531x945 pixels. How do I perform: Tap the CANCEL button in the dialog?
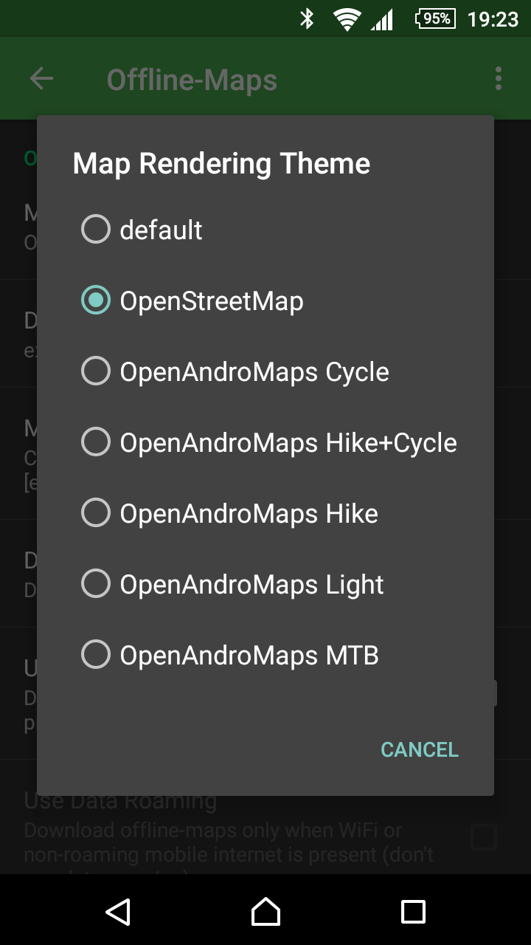[420, 749]
